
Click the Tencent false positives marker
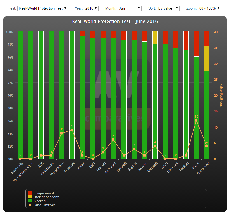tap(103, 152)
